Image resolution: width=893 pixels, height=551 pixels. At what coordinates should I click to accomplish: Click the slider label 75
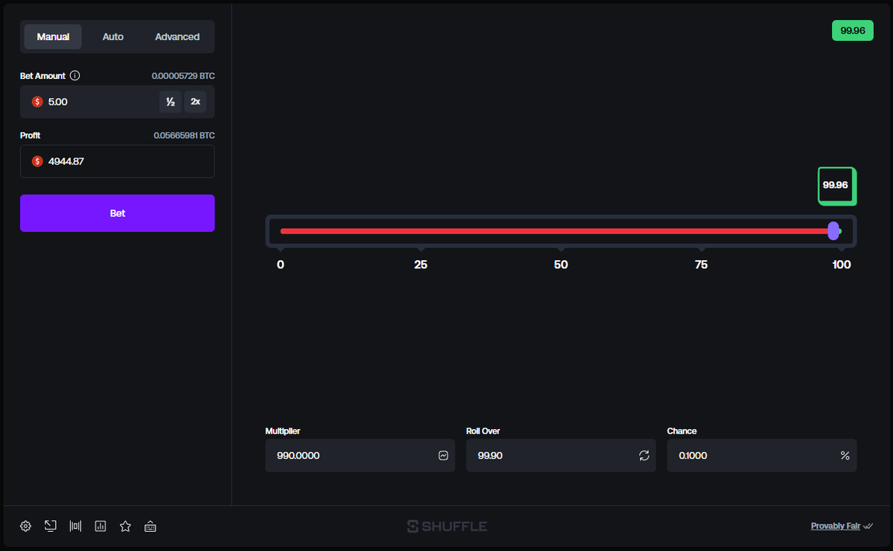click(701, 265)
